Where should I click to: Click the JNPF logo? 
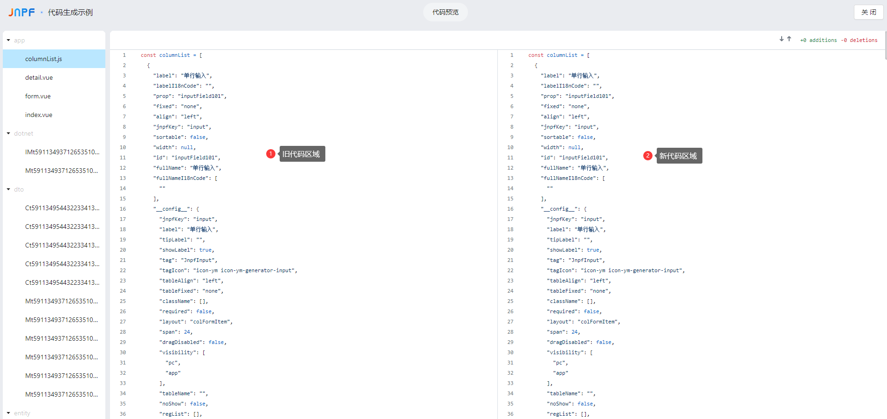21,13
